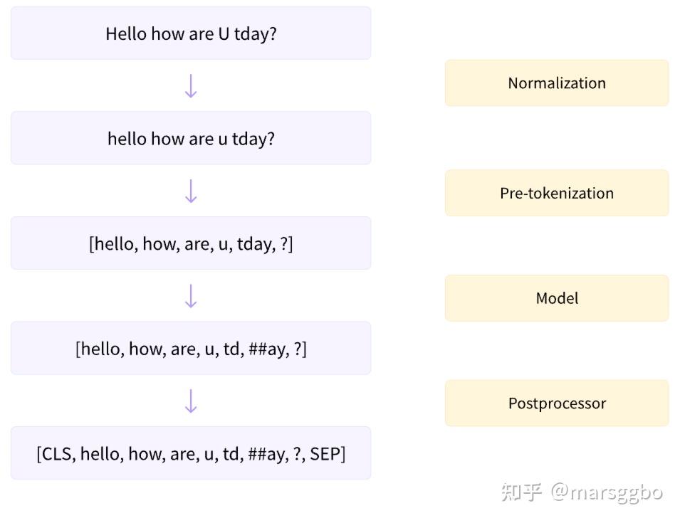This screenshot has height=523, width=680.
Task: Select the Pre-tokenization label box
Action: [x=557, y=193]
